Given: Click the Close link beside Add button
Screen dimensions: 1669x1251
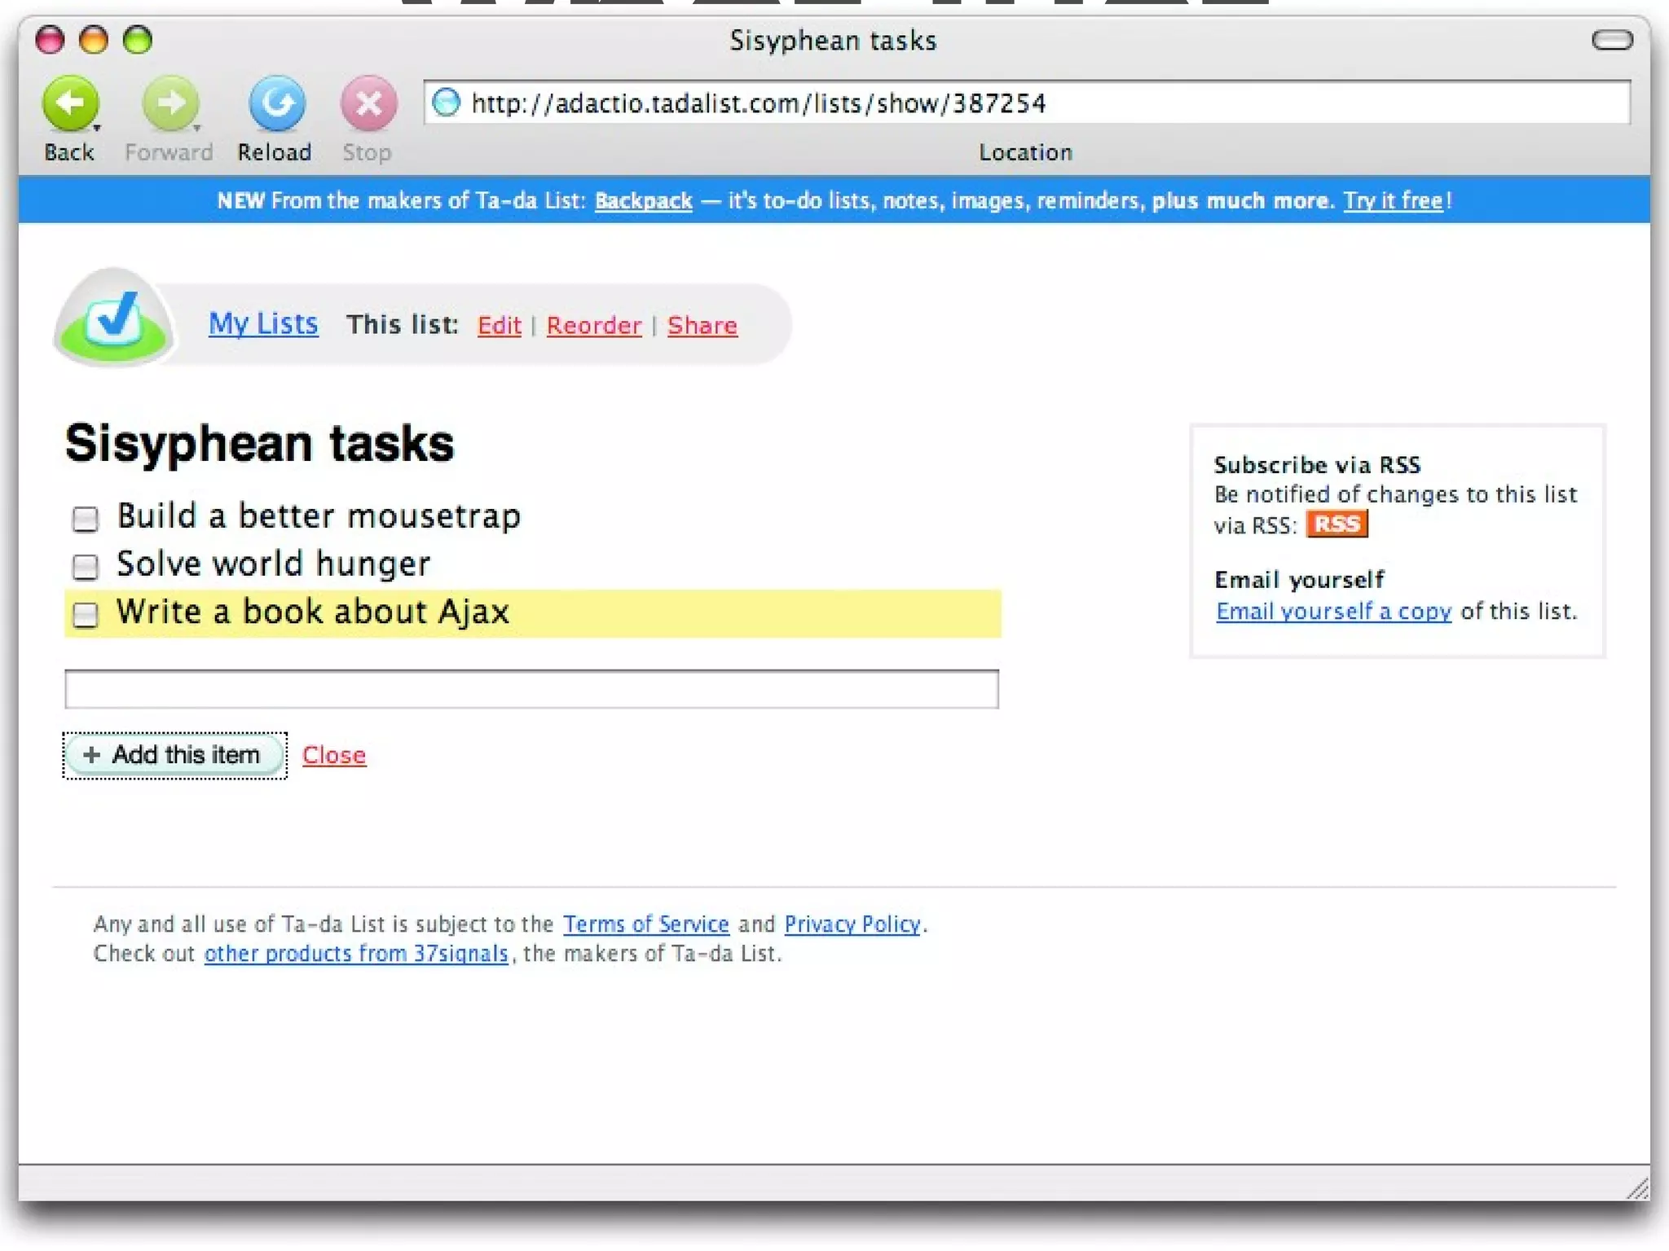Looking at the screenshot, I should 334,755.
